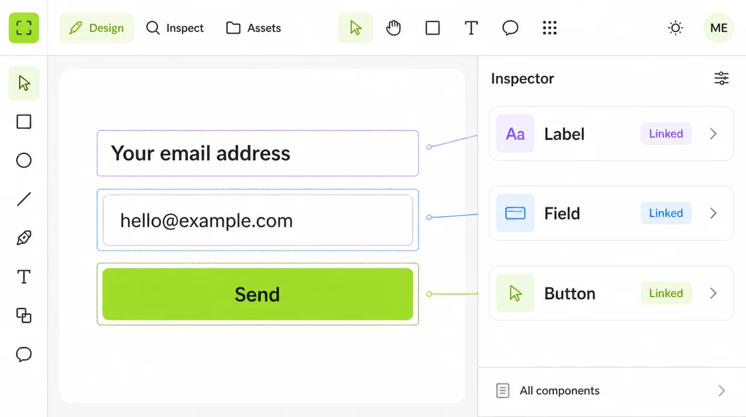Expand the Label card chevron
The width and height of the screenshot is (746, 417).
tap(714, 134)
